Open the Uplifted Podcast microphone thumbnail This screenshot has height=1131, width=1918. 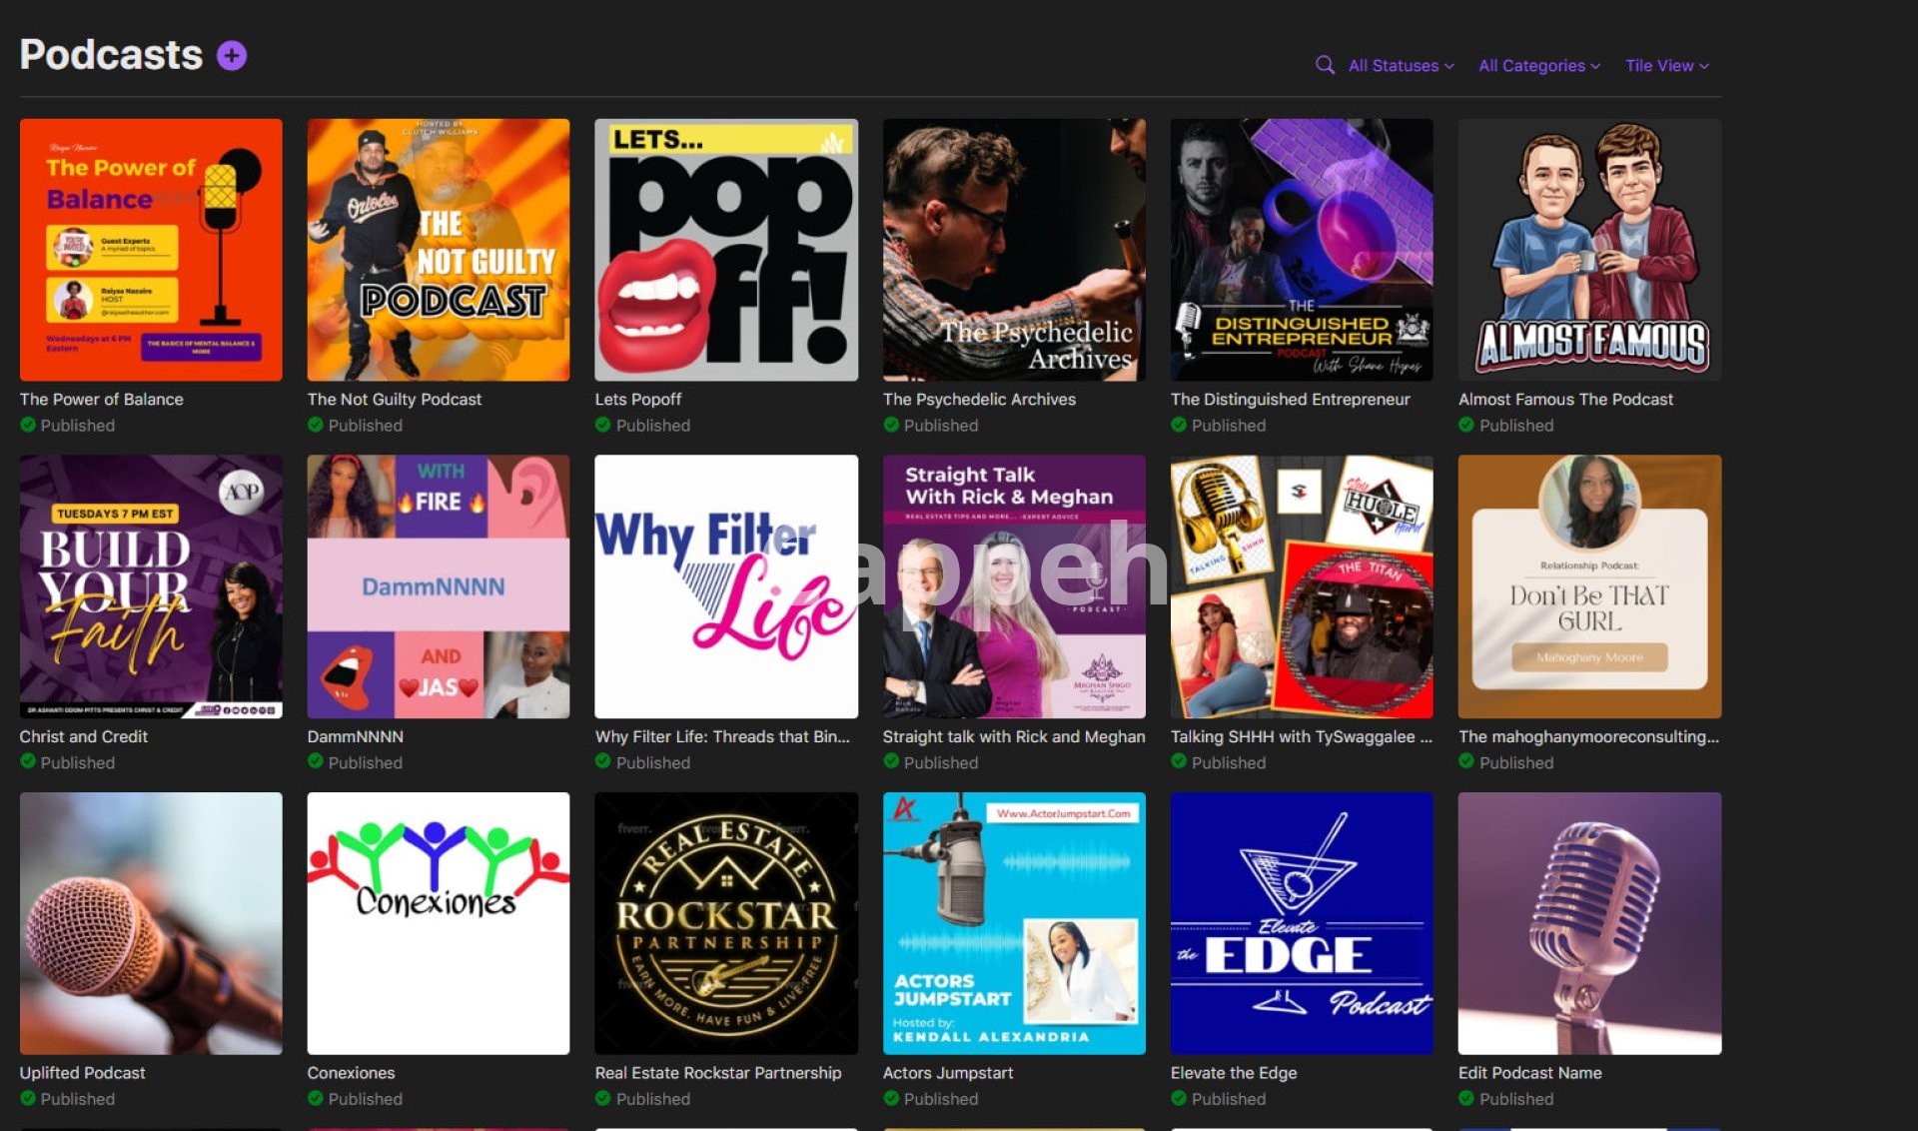[x=151, y=923]
